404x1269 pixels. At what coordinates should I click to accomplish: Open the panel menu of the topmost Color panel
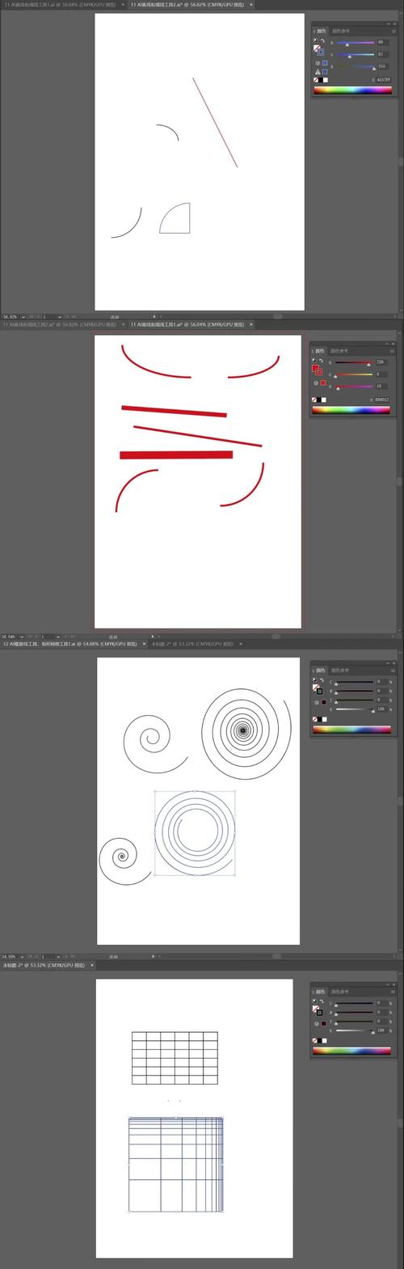[x=393, y=31]
